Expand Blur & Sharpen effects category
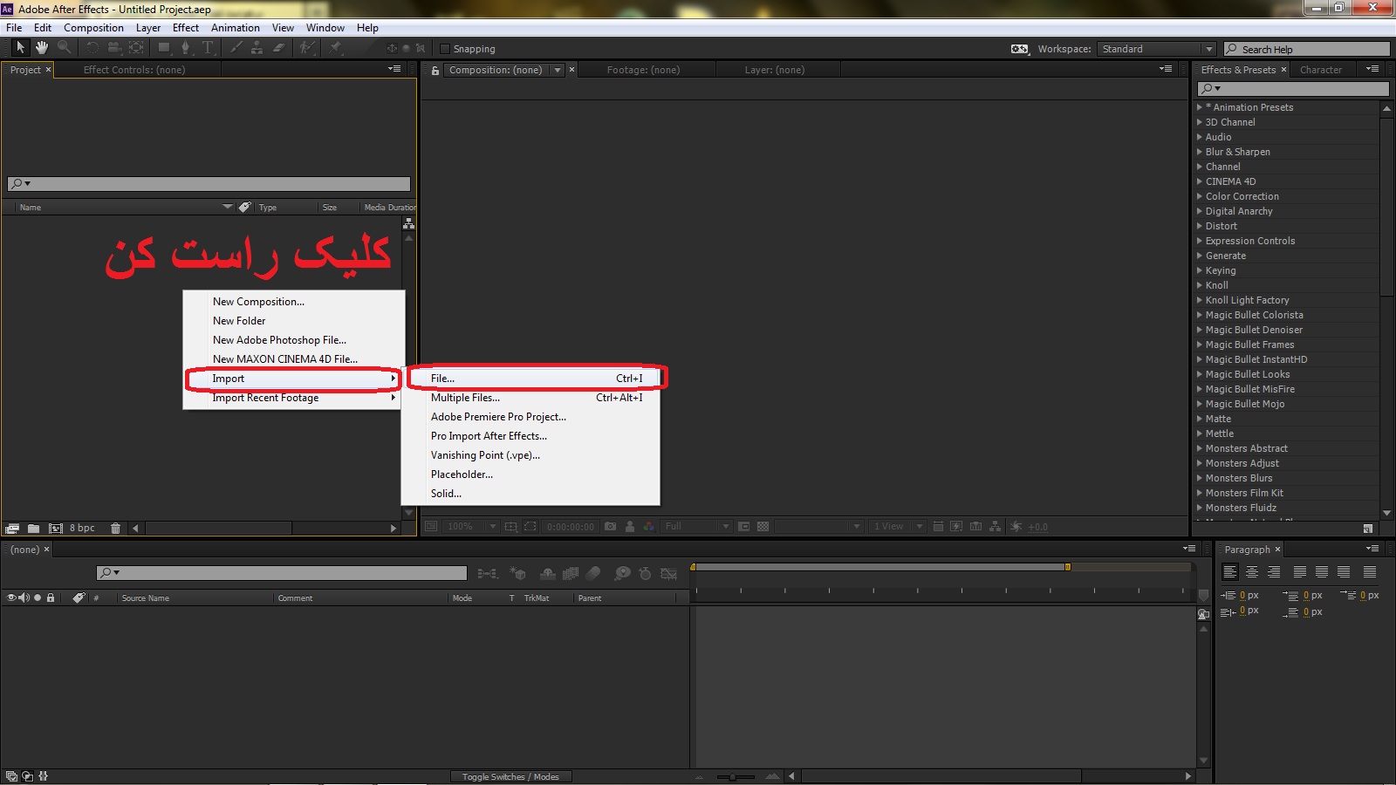Image resolution: width=1396 pixels, height=785 pixels. point(1200,152)
